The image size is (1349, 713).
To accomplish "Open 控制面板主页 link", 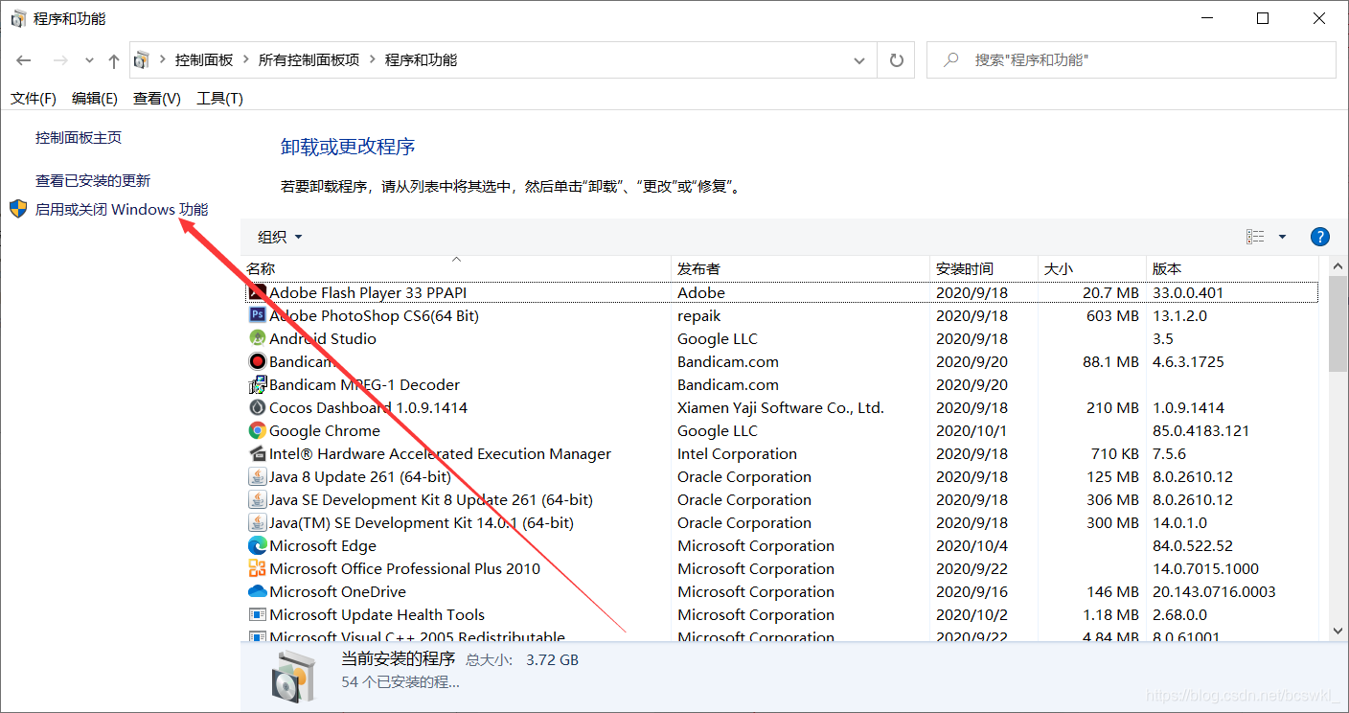I will (x=79, y=138).
